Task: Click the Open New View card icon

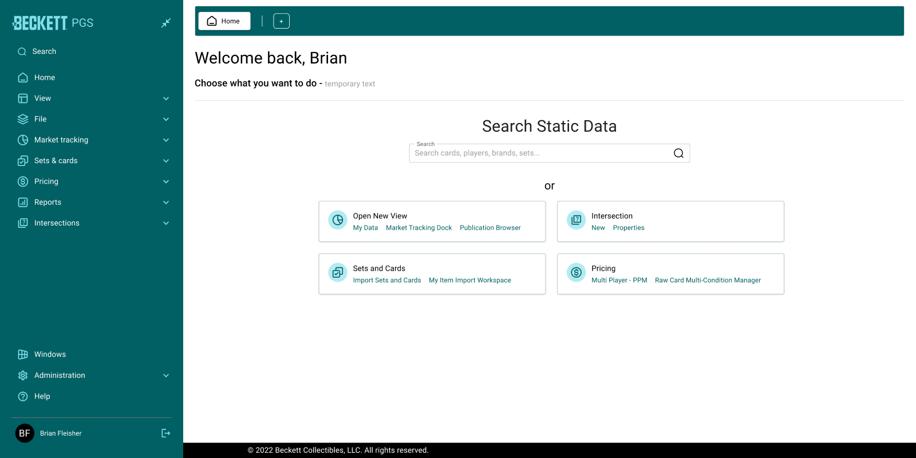Action: pos(338,220)
